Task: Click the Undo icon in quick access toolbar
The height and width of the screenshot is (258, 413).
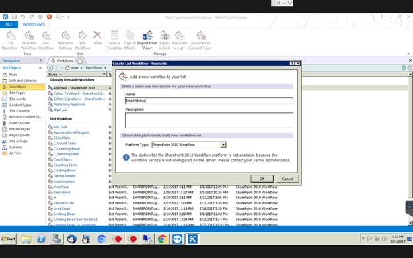Action: tap(23, 17)
